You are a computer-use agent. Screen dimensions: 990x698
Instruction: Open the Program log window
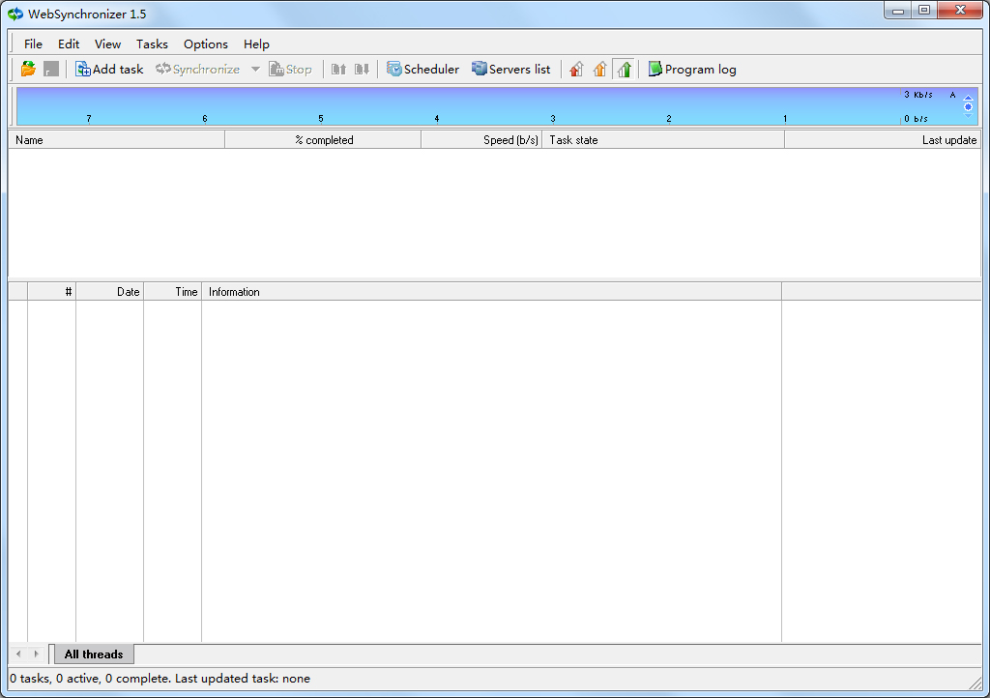691,69
